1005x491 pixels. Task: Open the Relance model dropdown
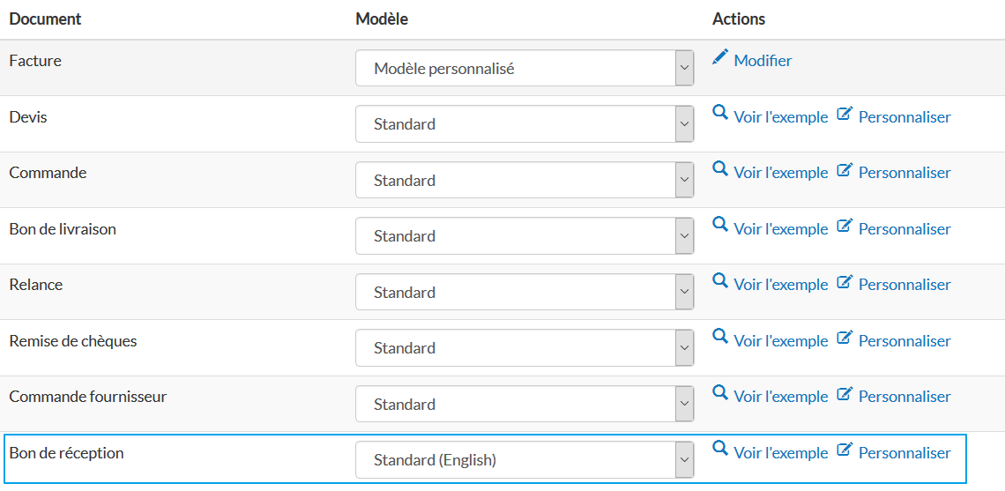(x=525, y=292)
